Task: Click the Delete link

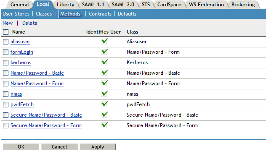Action: [x=30, y=23]
